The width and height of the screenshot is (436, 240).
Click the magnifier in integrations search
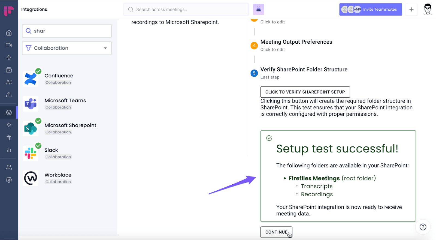28,31
